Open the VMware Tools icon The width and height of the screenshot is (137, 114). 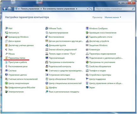pyautogui.click(x=47, y=28)
